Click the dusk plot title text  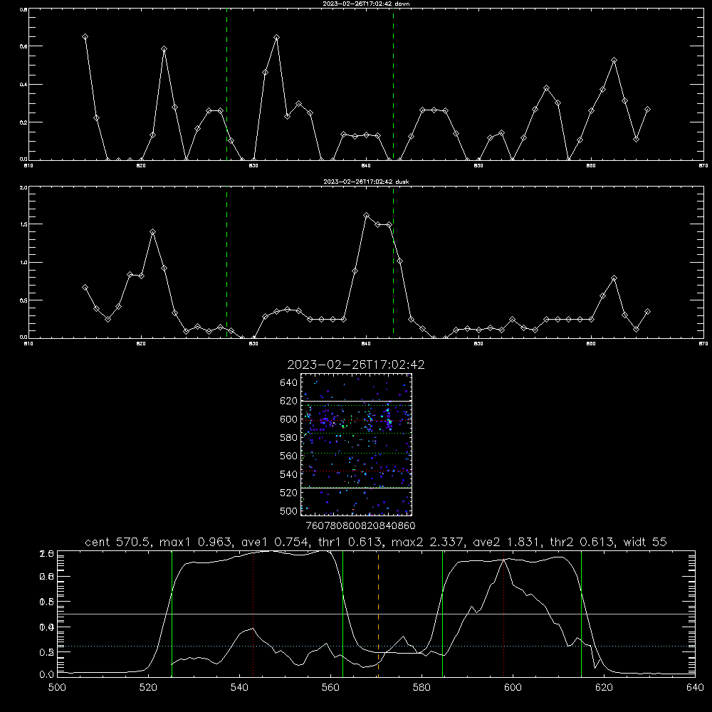pos(366,182)
